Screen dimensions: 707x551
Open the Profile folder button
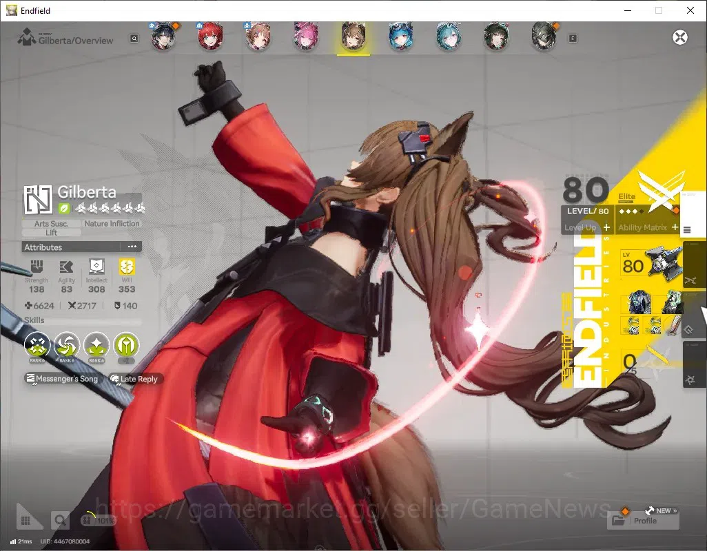(x=644, y=521)
